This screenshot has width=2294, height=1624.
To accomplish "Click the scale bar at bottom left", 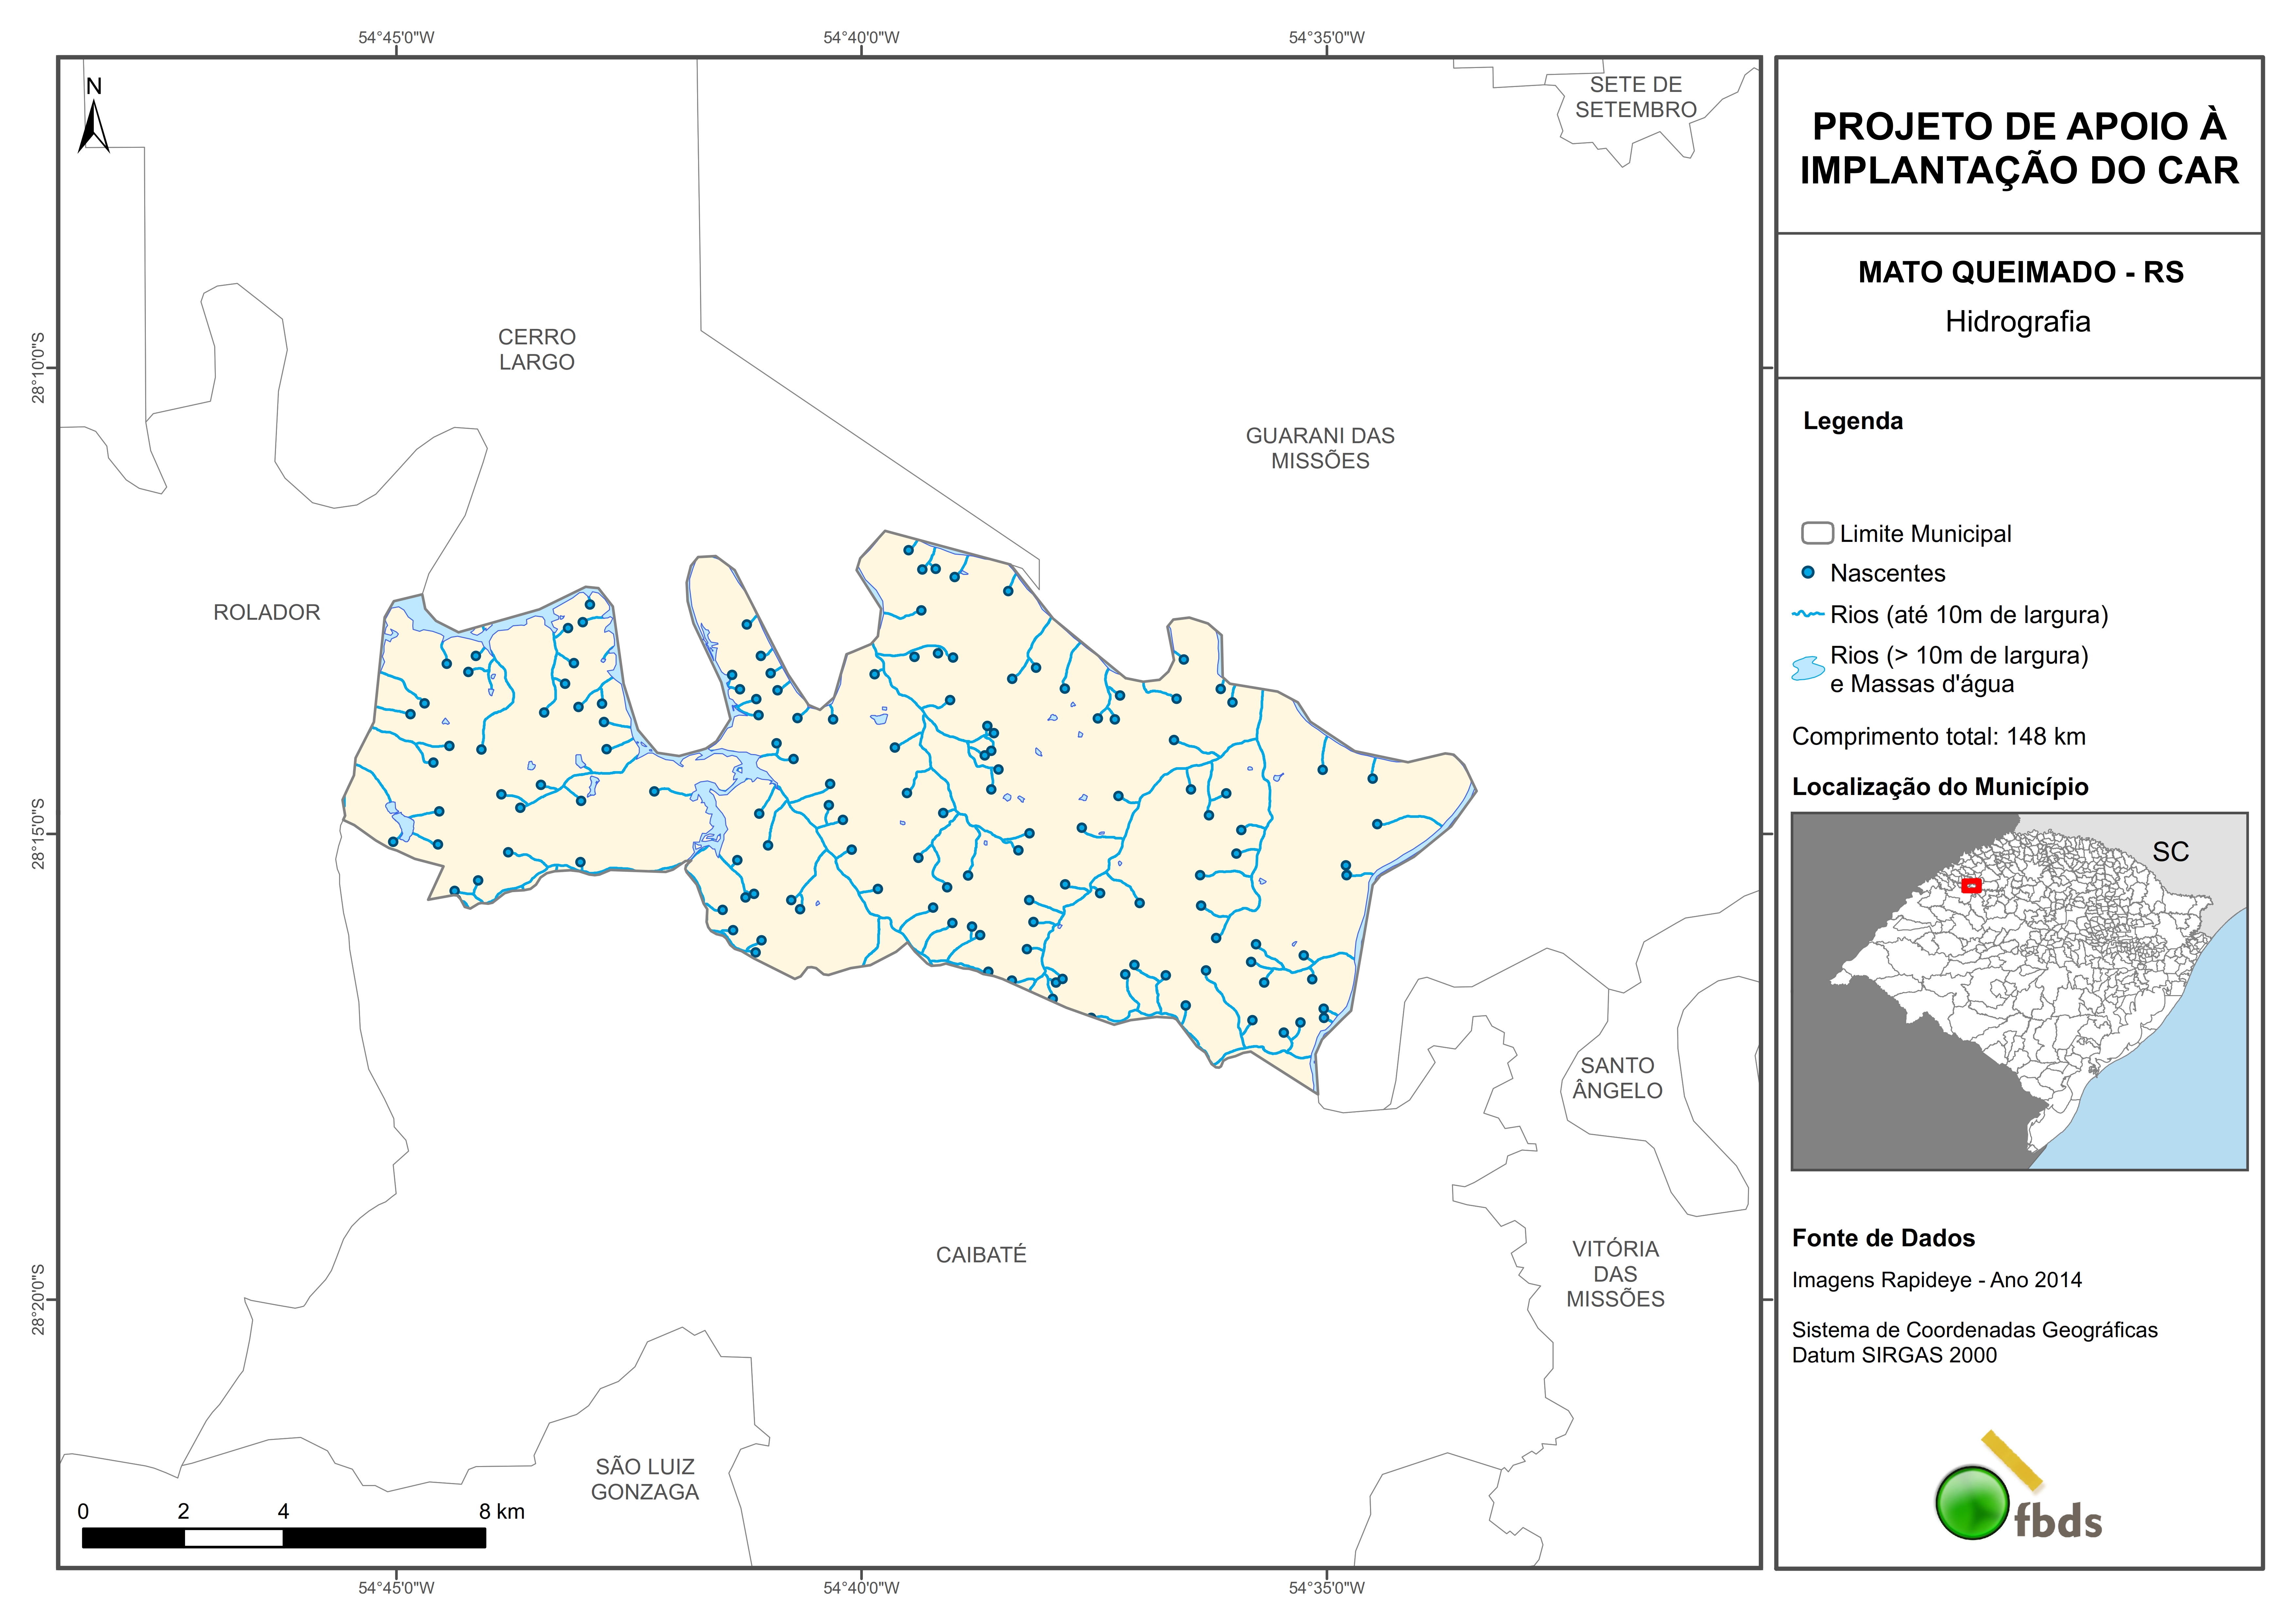I will 284,1538.
